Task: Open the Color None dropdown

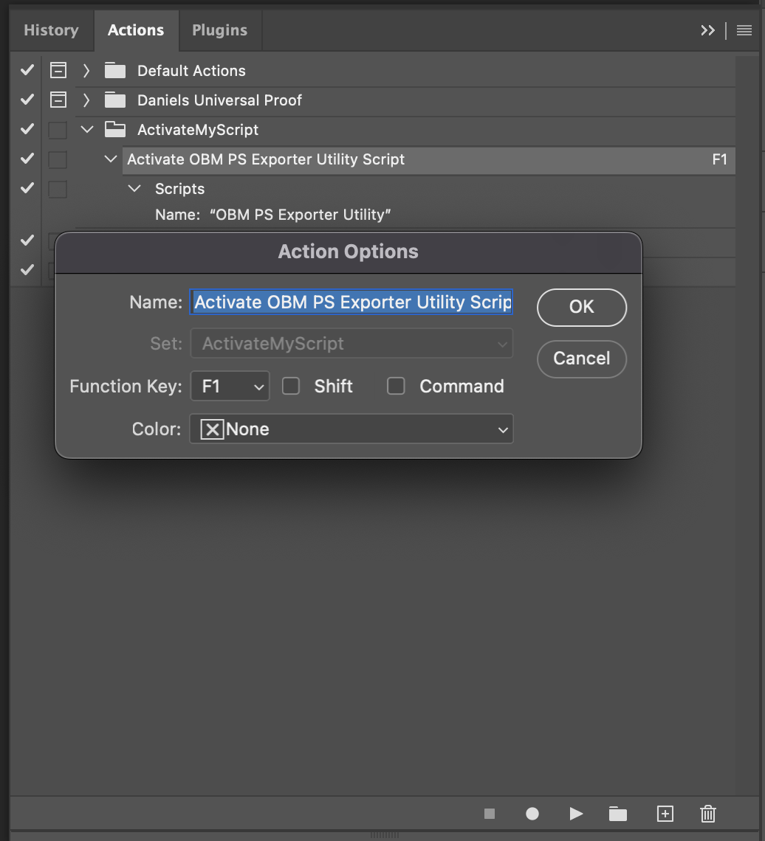Action: pyautogui.click(x=351, y=429)
